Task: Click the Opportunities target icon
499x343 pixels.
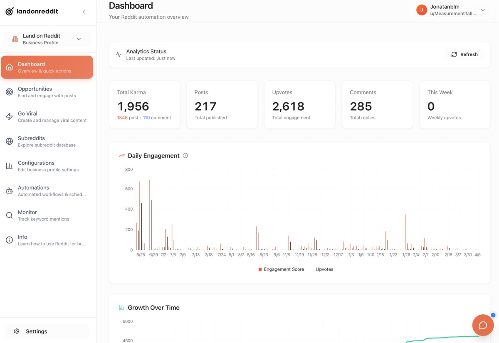Action: pos(9,92)
